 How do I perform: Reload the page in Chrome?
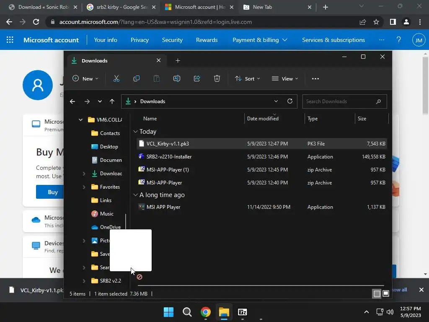36,22
